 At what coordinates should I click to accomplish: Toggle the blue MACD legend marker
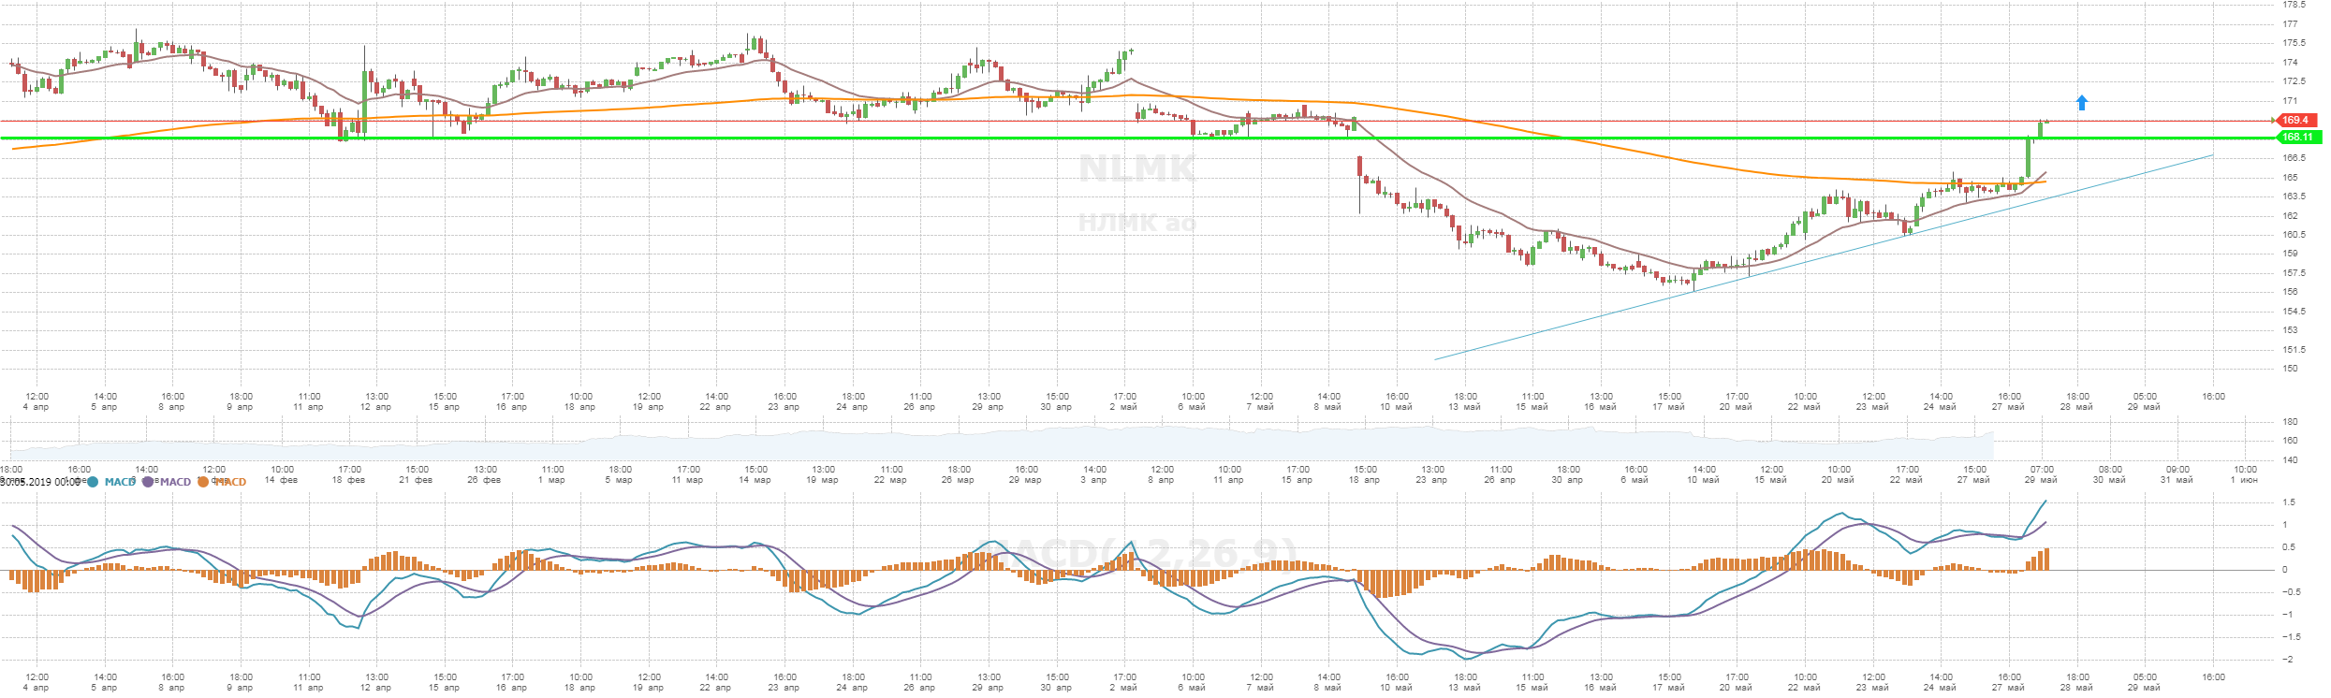[93, 482]
